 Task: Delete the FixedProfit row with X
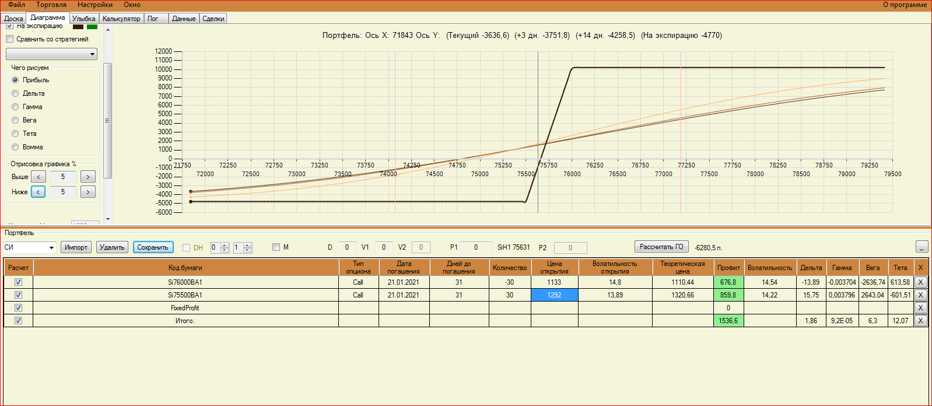point(920,307)
